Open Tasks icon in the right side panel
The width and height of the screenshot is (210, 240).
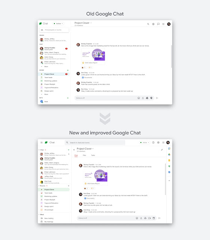(x=169, y=172)
